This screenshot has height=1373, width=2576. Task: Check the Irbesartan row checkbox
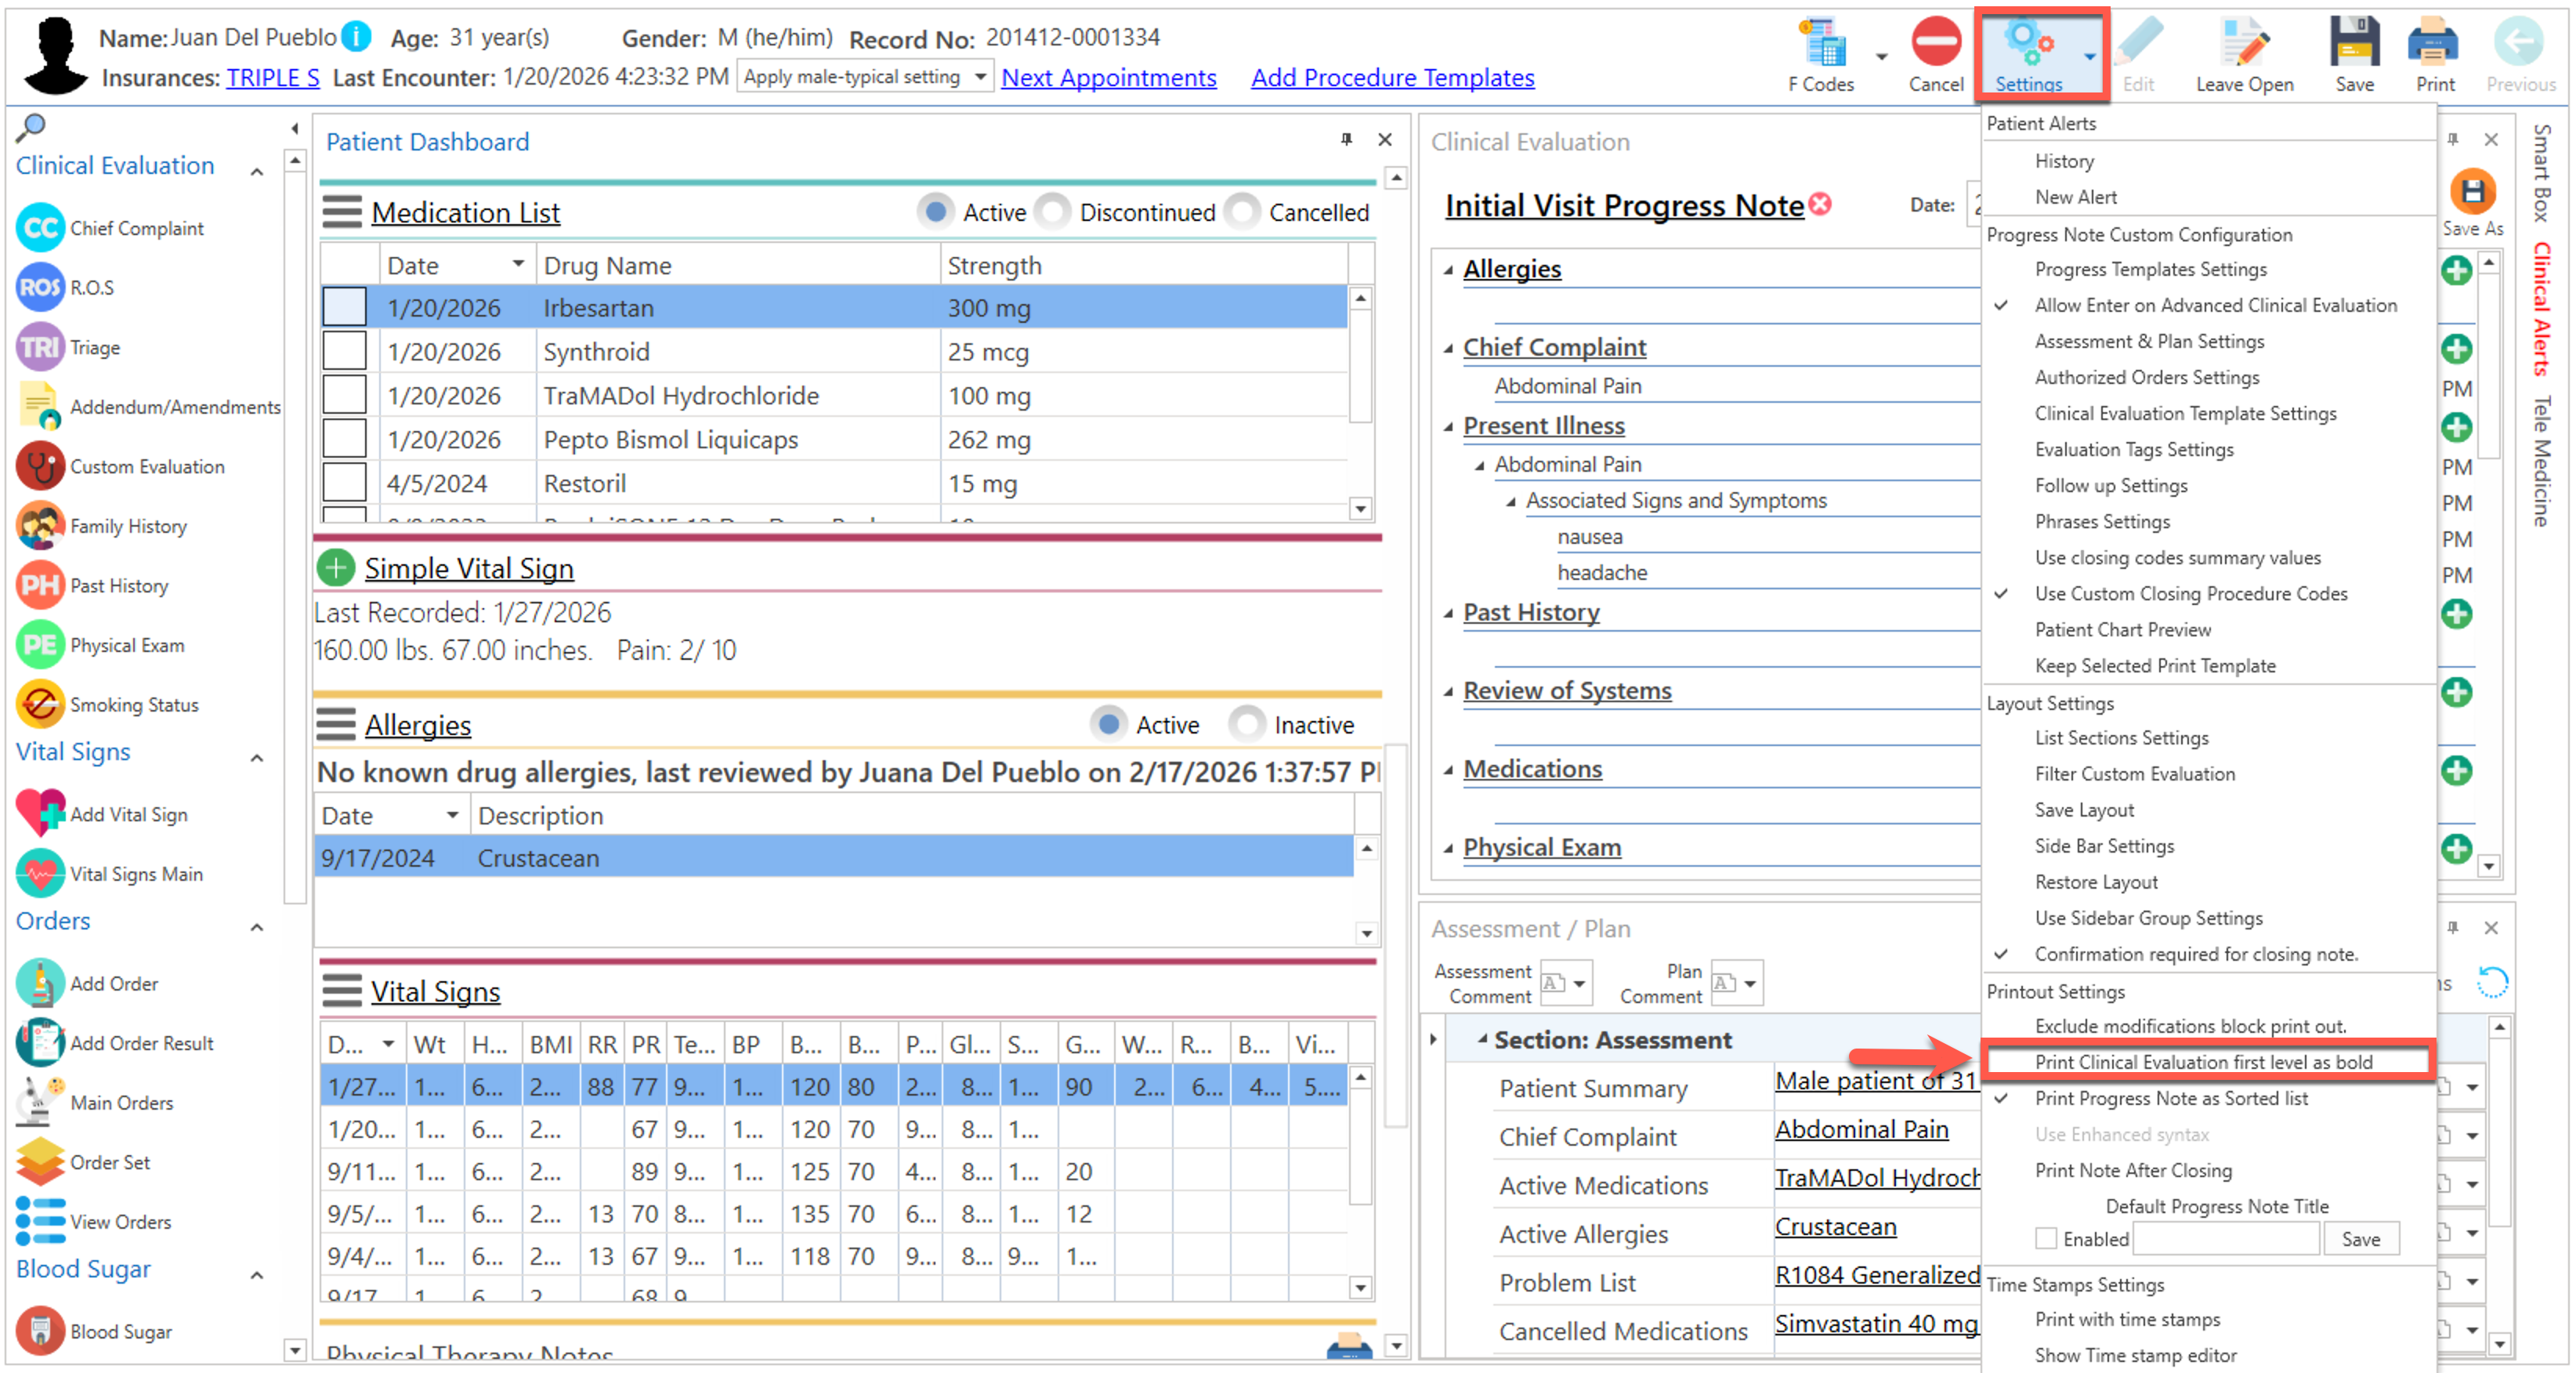tap(344, 307)
